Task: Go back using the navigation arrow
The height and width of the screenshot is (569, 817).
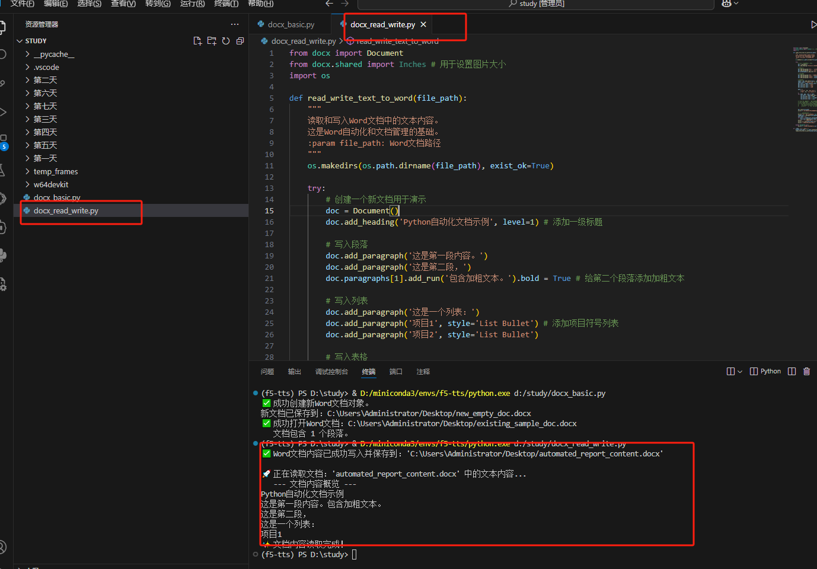Action: pos(330,4)
